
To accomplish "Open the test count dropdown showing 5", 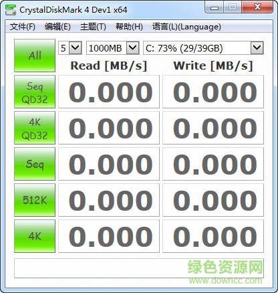I will [x=70, y=48].
